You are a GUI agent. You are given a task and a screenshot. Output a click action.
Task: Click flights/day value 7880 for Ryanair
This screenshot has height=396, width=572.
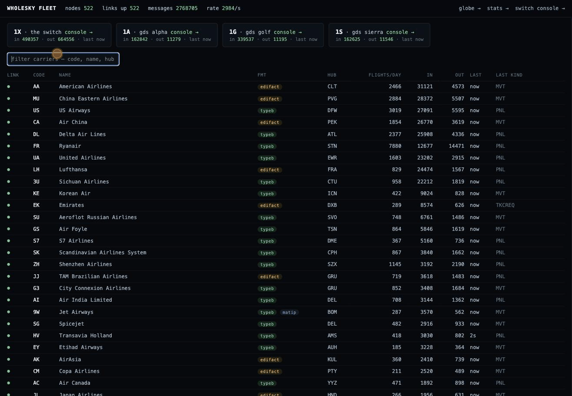coord(395,146)
